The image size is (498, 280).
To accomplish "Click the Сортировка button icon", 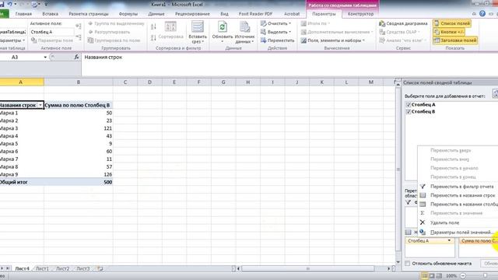I will [x=170, y=27].
